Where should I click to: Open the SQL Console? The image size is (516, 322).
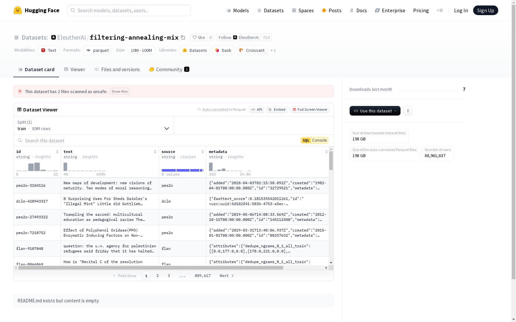(314, 140)
